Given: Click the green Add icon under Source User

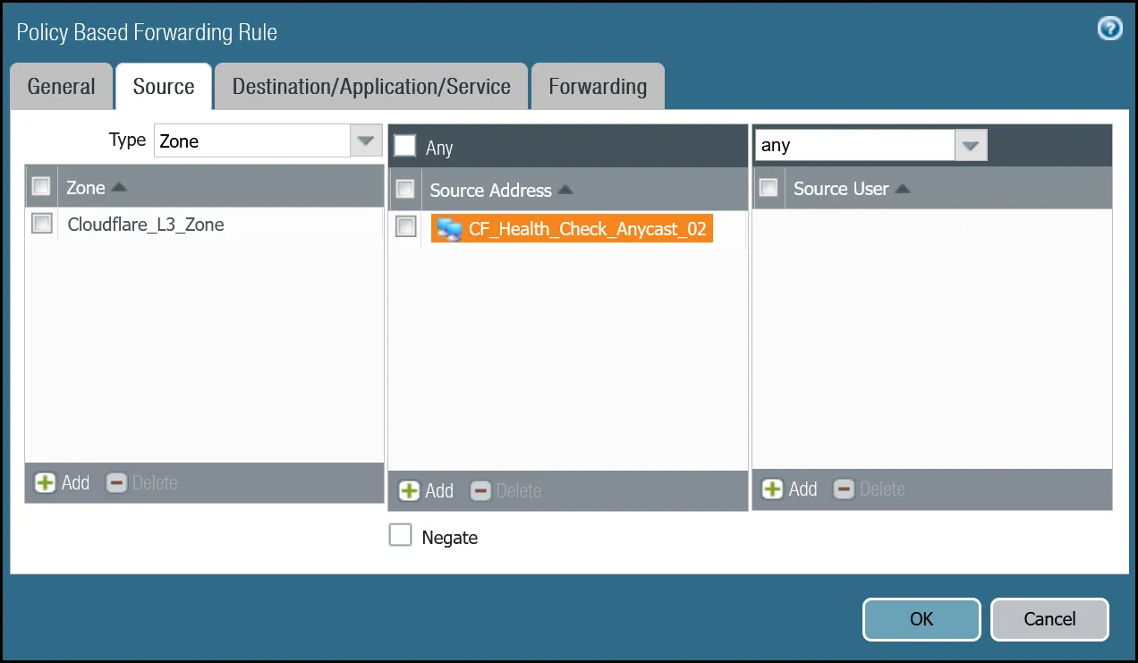Looking at the screenshot, I should point(772,489).
